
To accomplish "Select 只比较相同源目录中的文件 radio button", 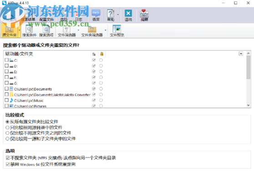I will [7, 128].
